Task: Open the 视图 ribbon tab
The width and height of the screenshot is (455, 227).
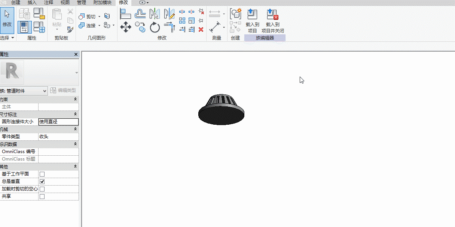Action: click(x=65, y=3)
